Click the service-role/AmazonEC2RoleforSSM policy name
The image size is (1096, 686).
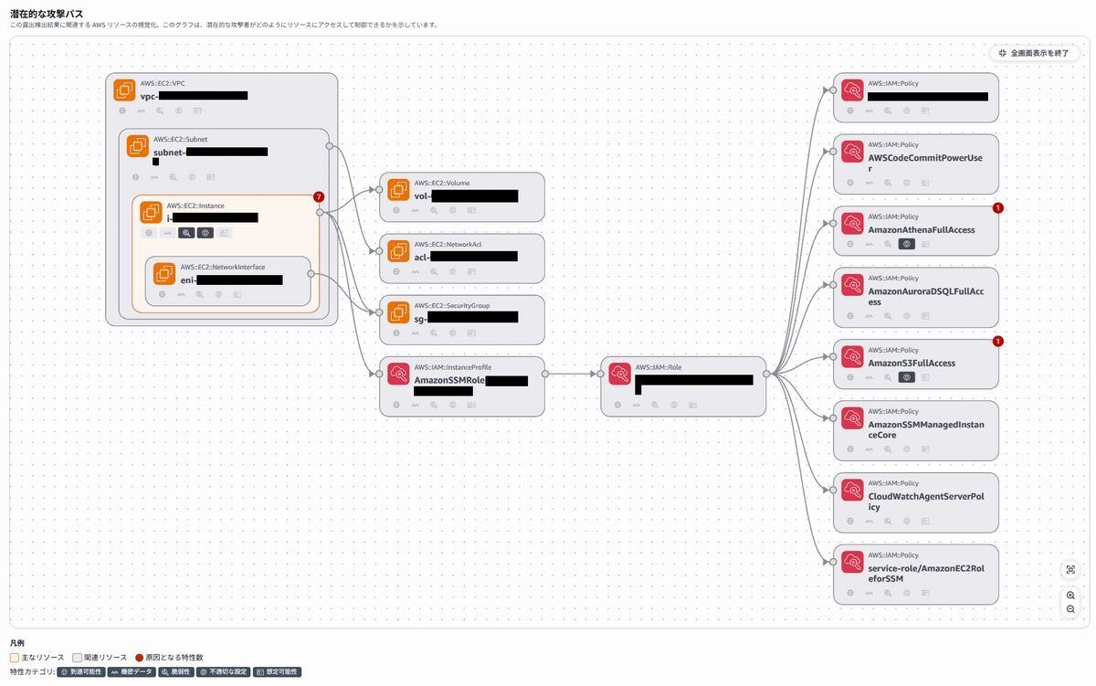click(x=926, y=573)
